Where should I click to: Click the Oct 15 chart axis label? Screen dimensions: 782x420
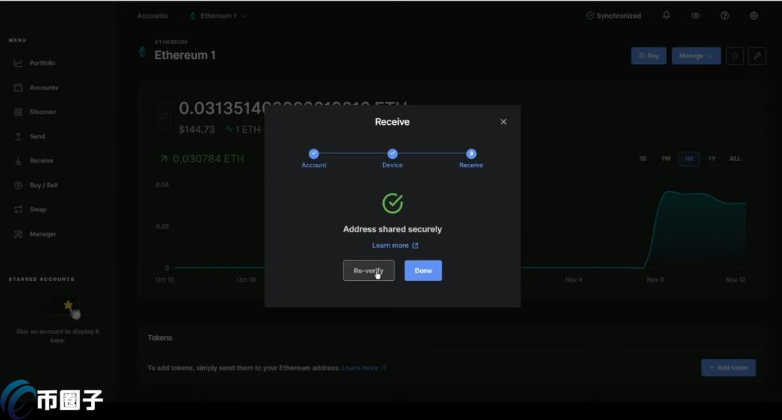pos(165,280)
